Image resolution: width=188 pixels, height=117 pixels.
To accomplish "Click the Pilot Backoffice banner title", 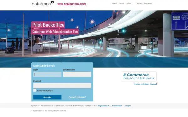I will 48,25.
